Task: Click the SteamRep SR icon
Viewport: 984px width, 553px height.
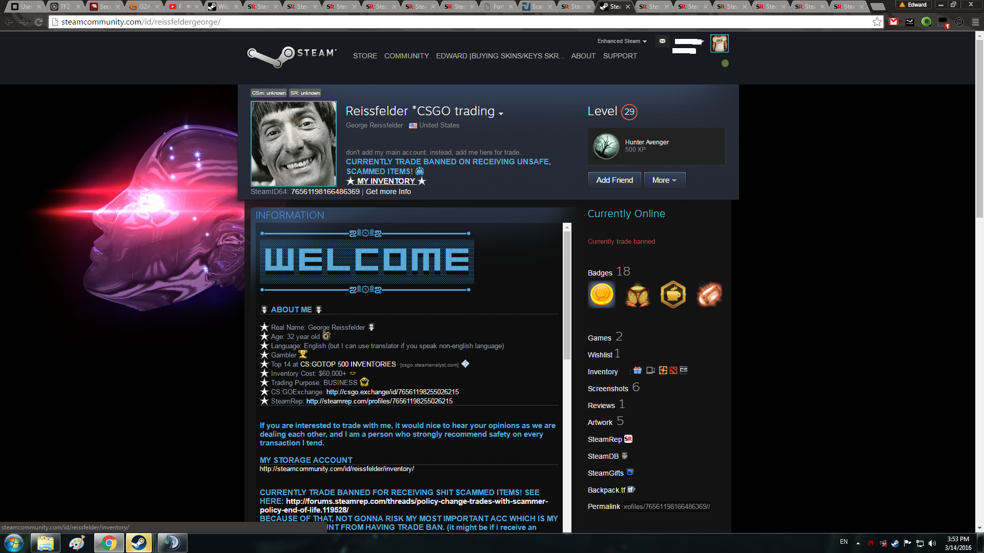Action: coord(628,439)
